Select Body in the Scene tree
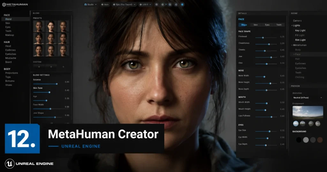Screen dimensions: 327x172 click(x=298, y=50)
